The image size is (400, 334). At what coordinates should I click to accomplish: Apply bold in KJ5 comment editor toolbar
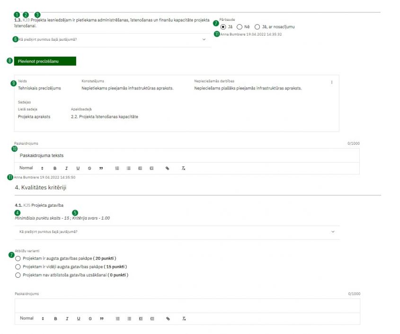[55, 319]
